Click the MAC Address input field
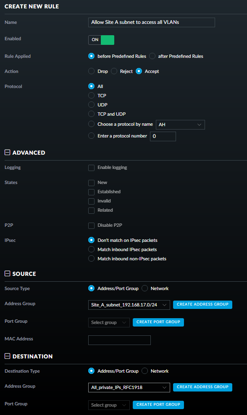The height and width of the screenshot is (415, 247). (119, 340)
